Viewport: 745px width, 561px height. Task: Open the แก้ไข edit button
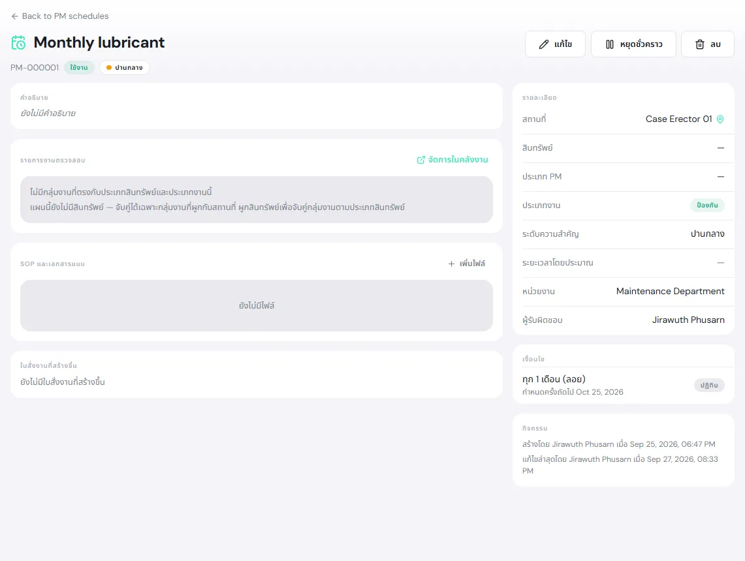tap(555, 44)
